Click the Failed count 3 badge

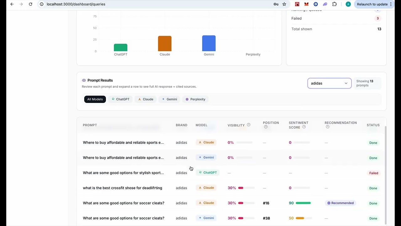click(378, 18)
